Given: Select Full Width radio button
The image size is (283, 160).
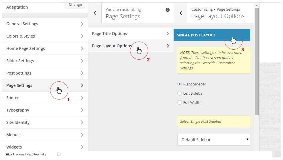Looking at the screenshot, I should (180, 102).
